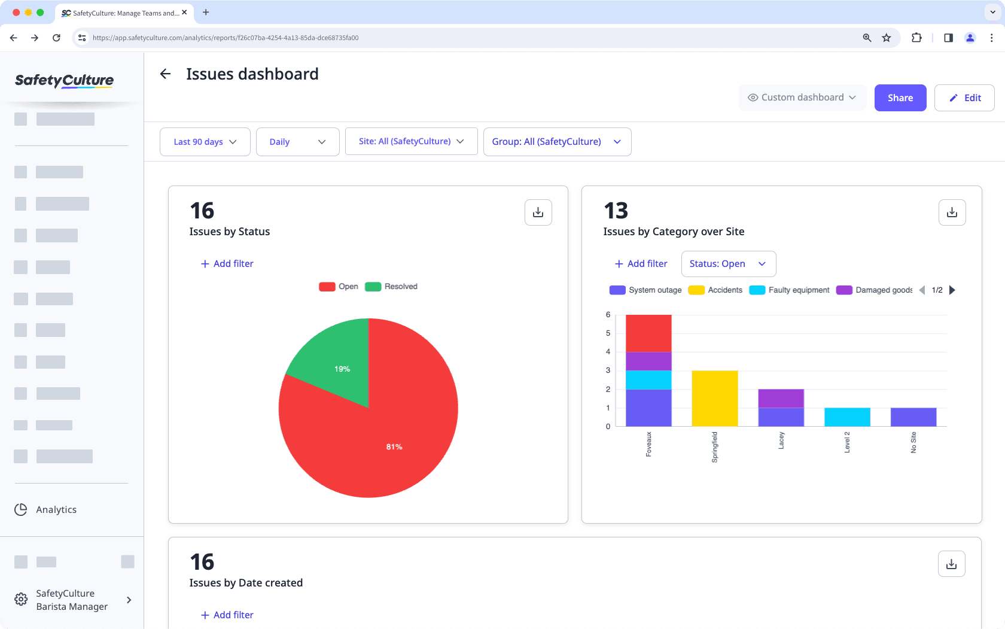Screen dimensions: 1005x629
Task: Export the Issues by Category over Site chart
Action: click(x=951, y=212)
